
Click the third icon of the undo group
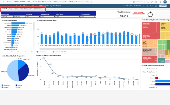pos(12,6)
